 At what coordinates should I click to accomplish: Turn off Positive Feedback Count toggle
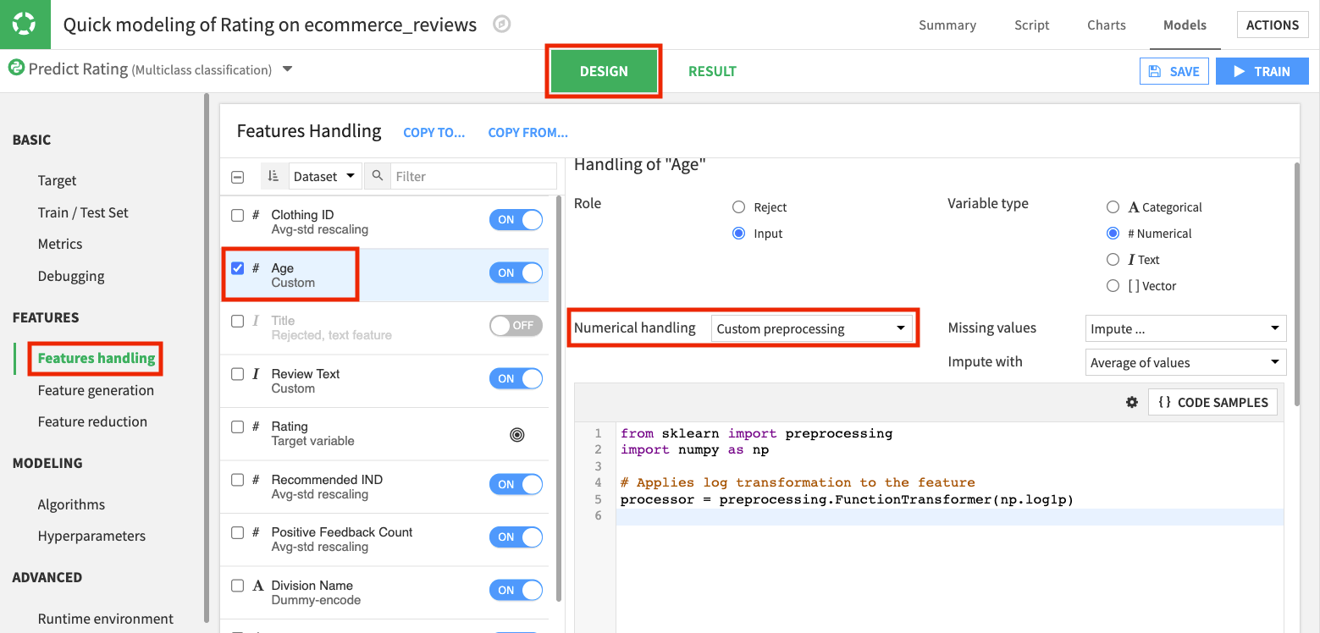point(516,537)
